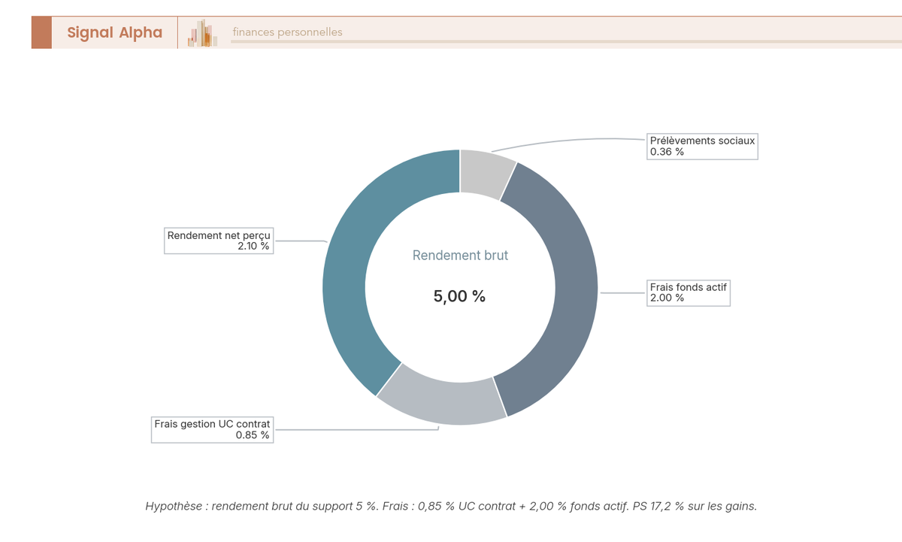902x542 pixels.
Task: Expand the Rendement brut center detail
Action: click(459, 256)
